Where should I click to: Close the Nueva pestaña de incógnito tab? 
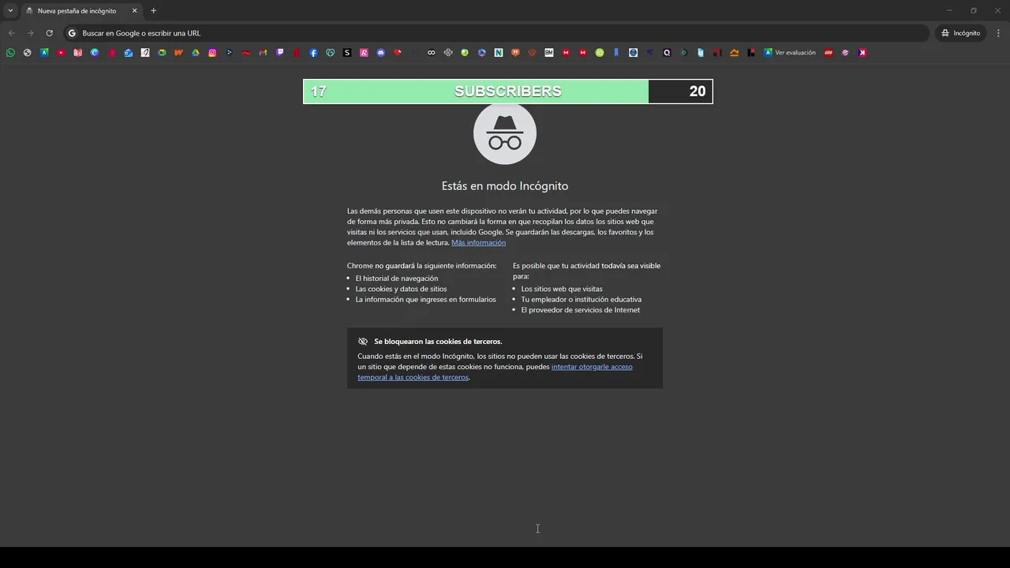point(134,11)
